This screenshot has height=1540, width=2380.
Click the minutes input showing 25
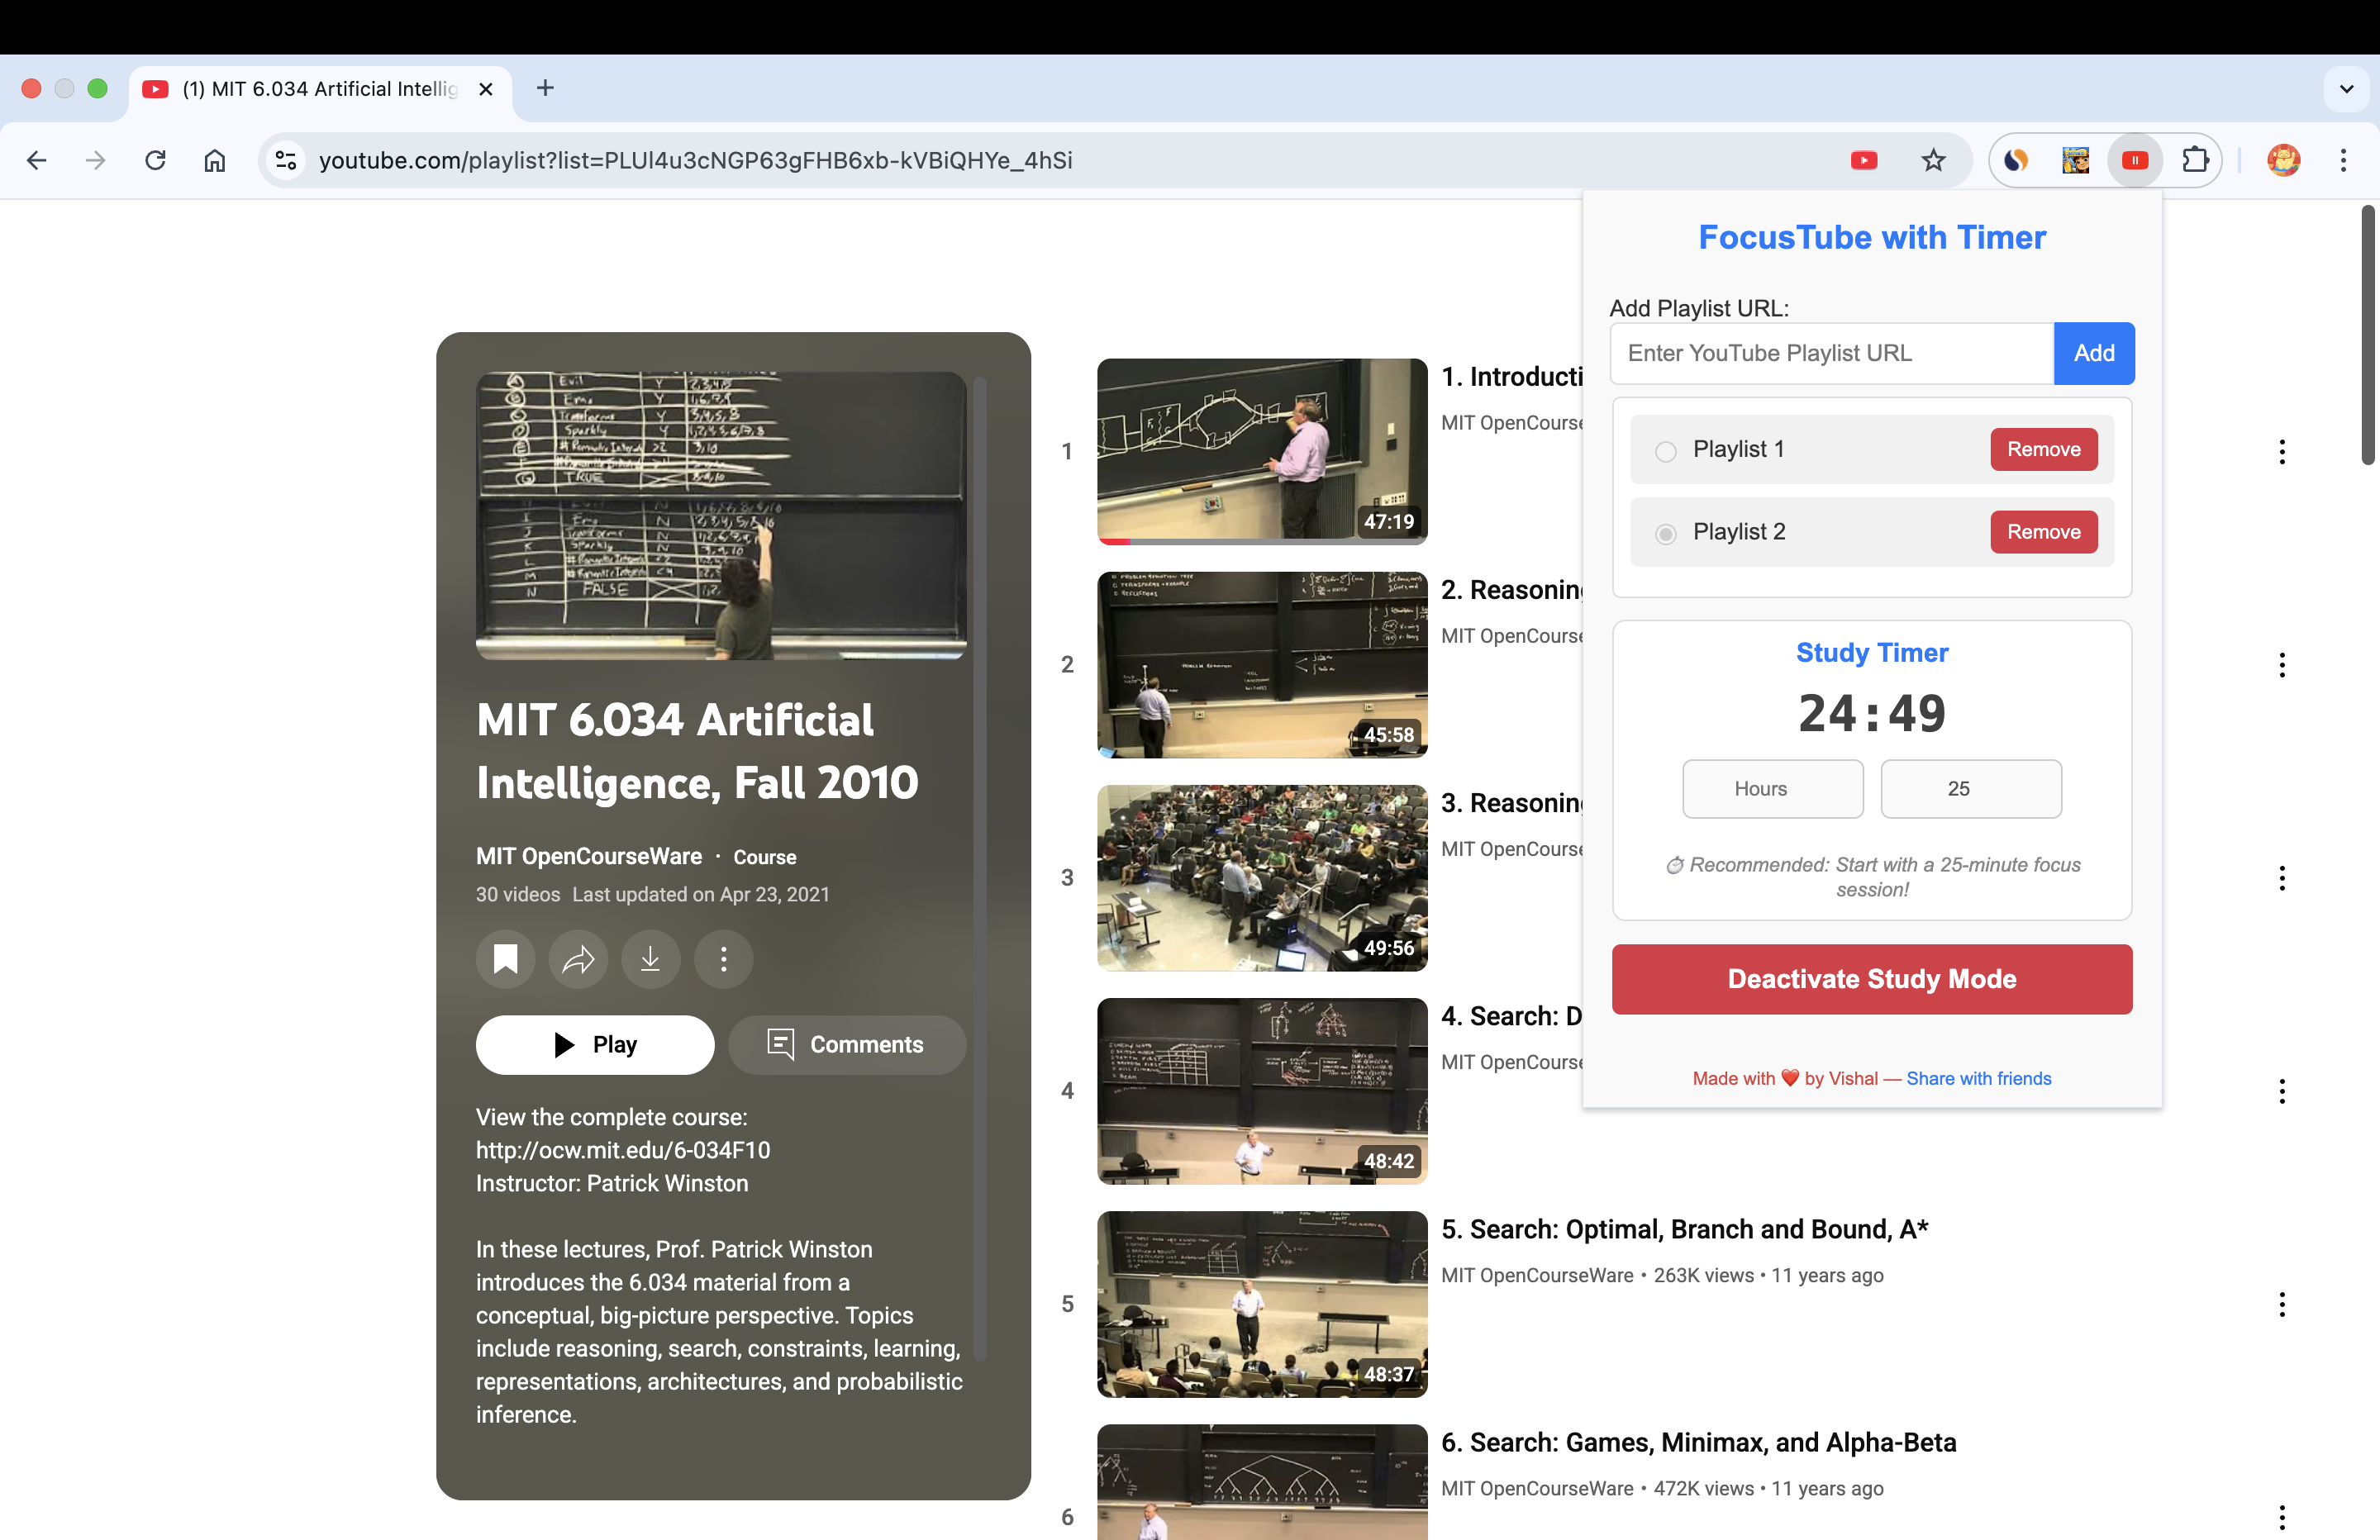tap(1970, 789)
